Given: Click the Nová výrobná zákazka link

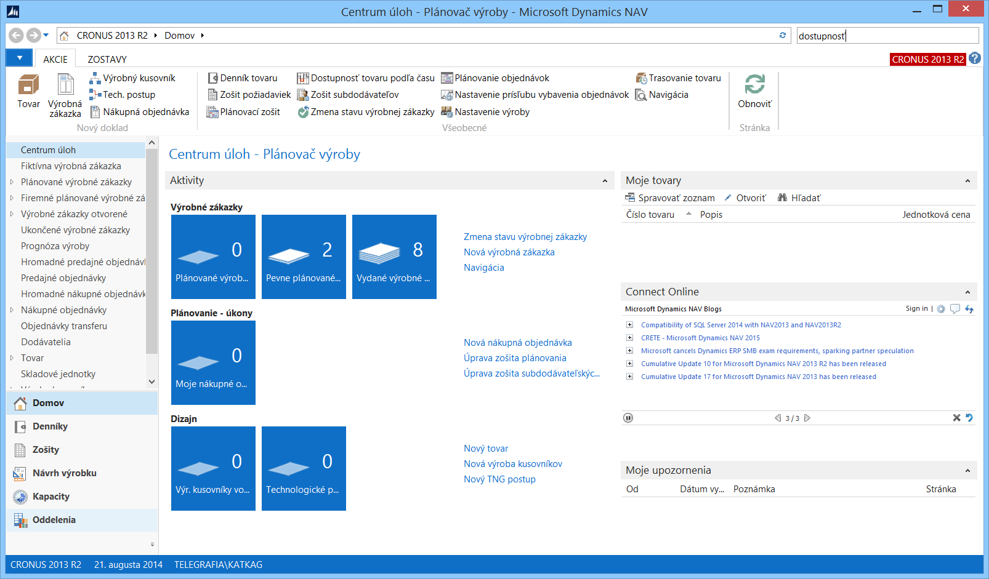Looking at the screenshot, I should pyautogui.click(x=509, y=252).
